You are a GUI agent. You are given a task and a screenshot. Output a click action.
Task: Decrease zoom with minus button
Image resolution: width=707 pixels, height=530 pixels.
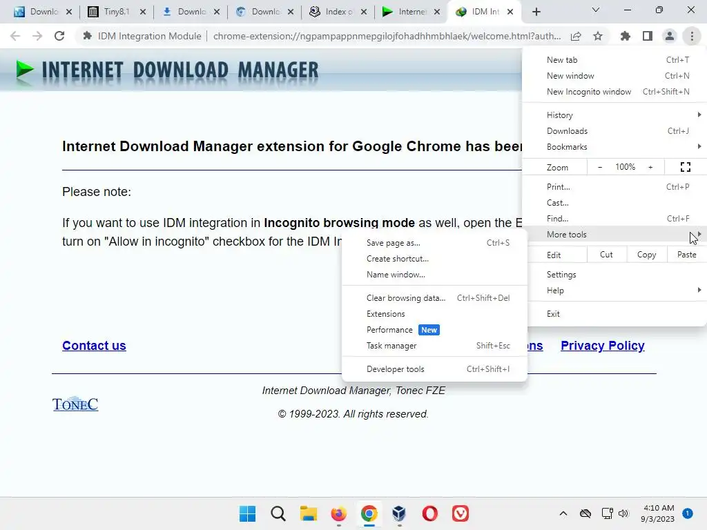(600, 167)
